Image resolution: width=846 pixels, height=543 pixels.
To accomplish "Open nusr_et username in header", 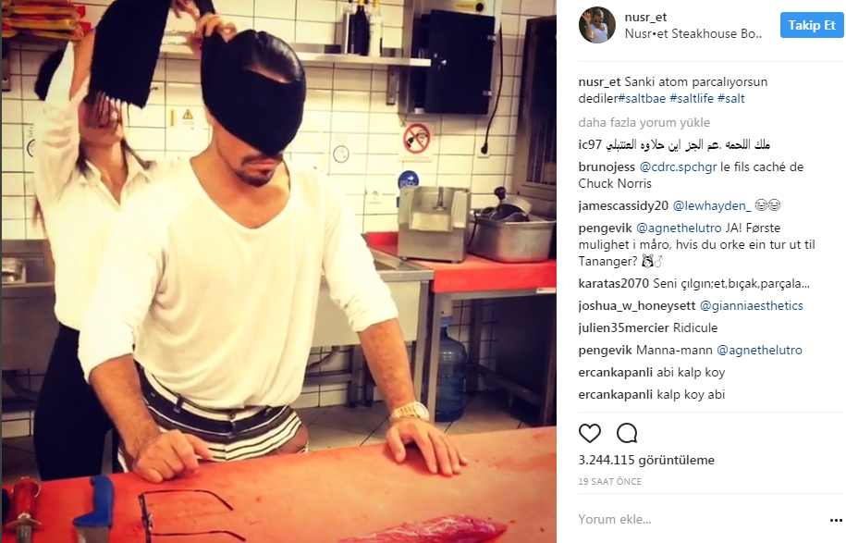I will (646, 18).
